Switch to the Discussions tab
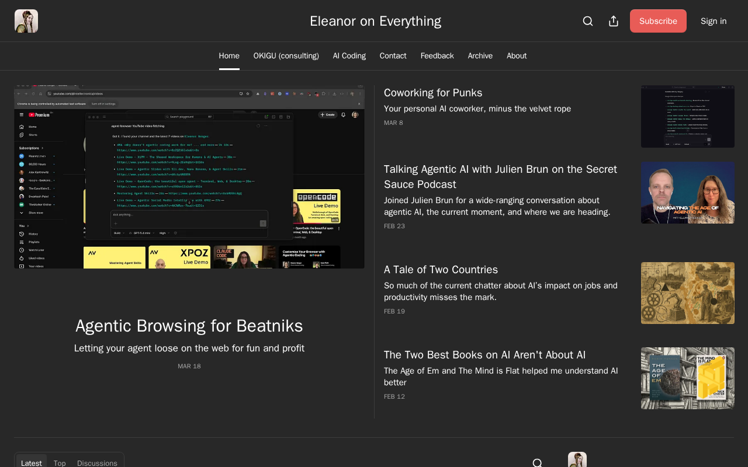 (97, 463)
